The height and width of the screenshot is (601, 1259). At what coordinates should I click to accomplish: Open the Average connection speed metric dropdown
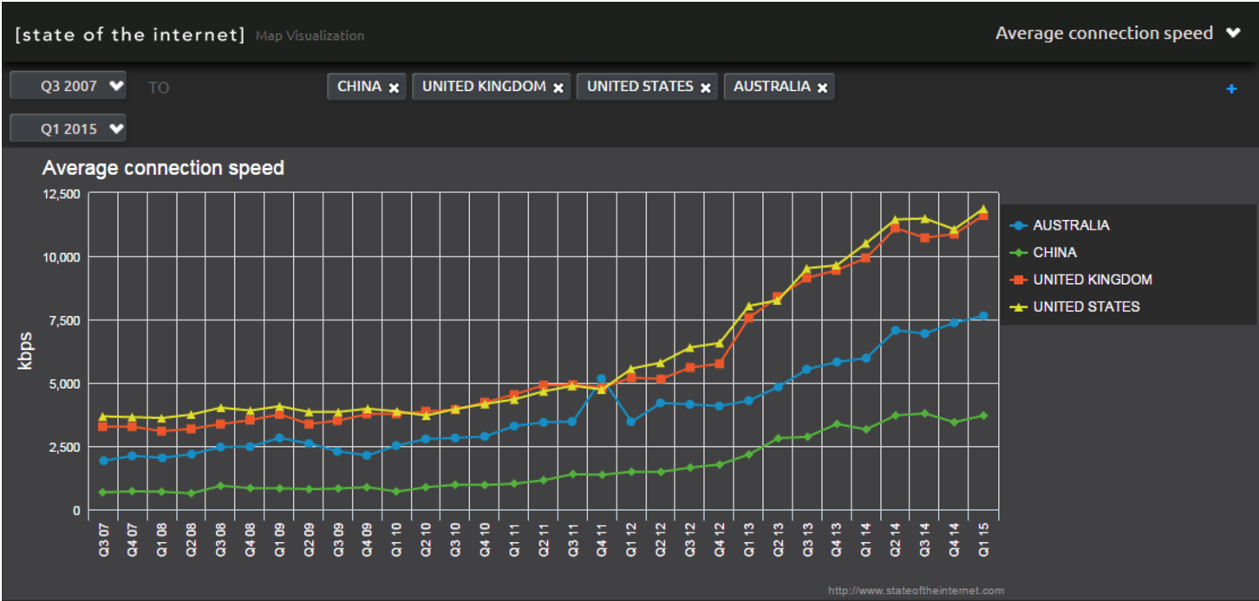pos(1118,34)
